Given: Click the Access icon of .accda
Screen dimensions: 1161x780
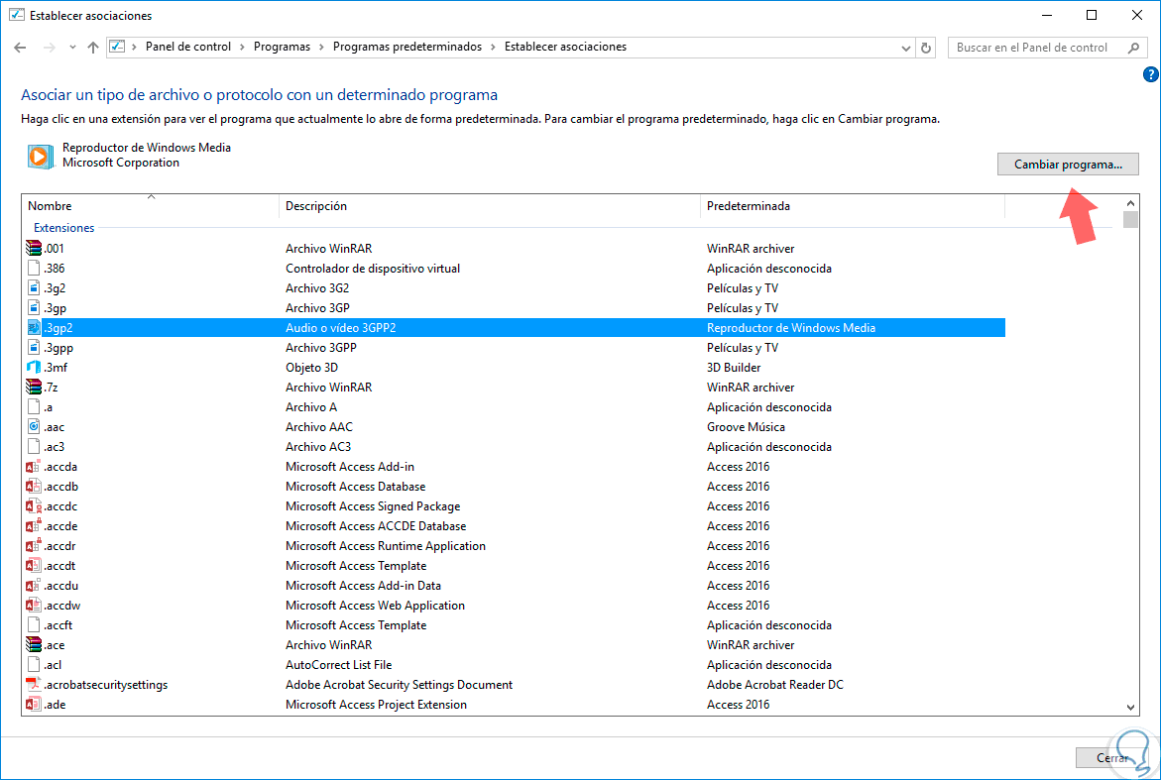Looking at the screenshot, I should (x=34, y=467).
